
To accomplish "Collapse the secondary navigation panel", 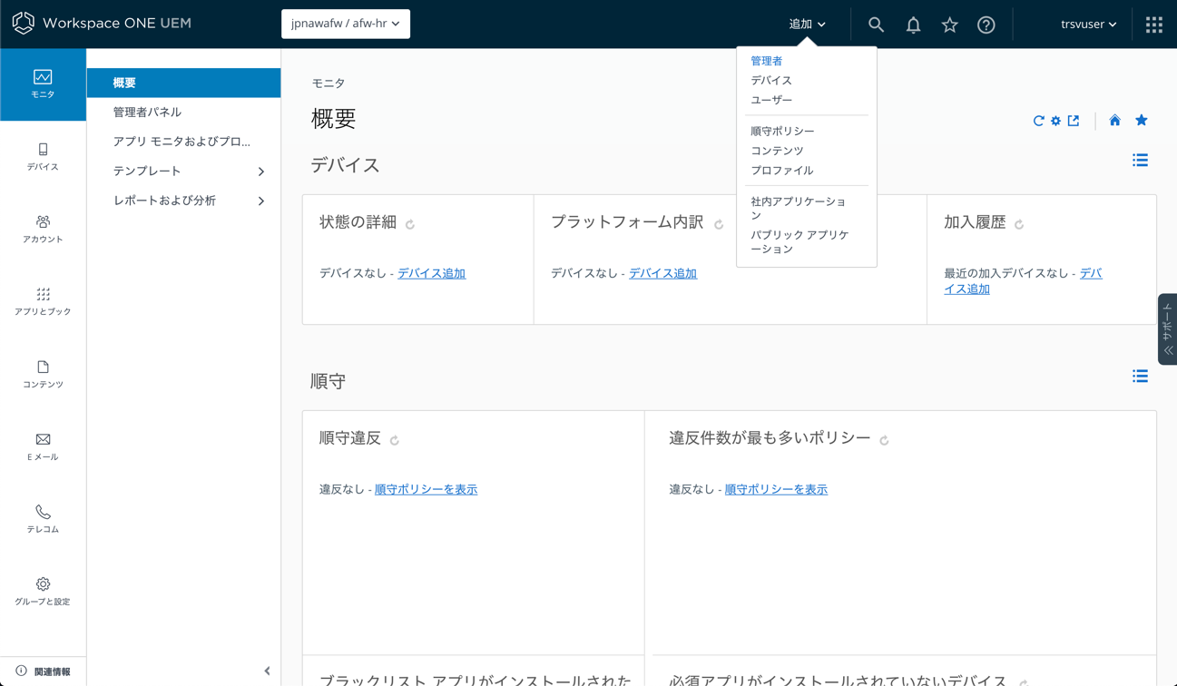I will click(x=267, y=671).
